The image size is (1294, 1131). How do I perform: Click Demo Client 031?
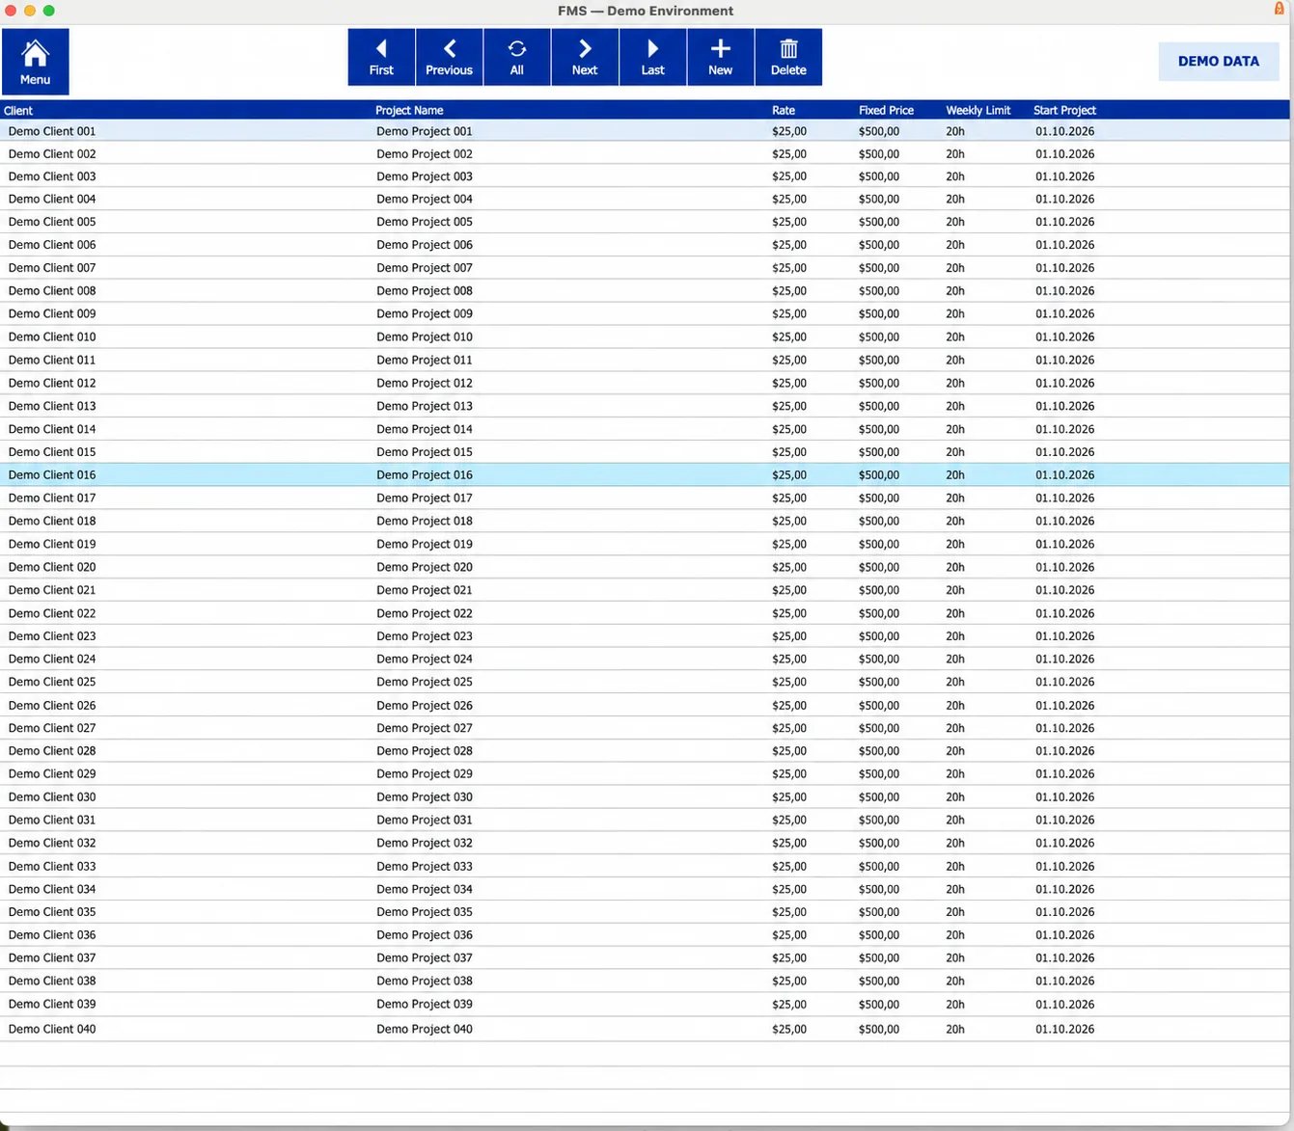(x=52, y=820)
